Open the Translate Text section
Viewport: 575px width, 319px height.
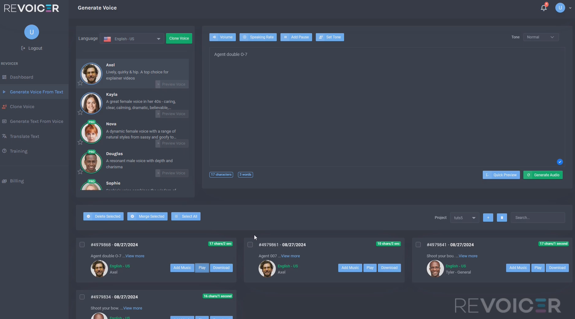point(25,136)
